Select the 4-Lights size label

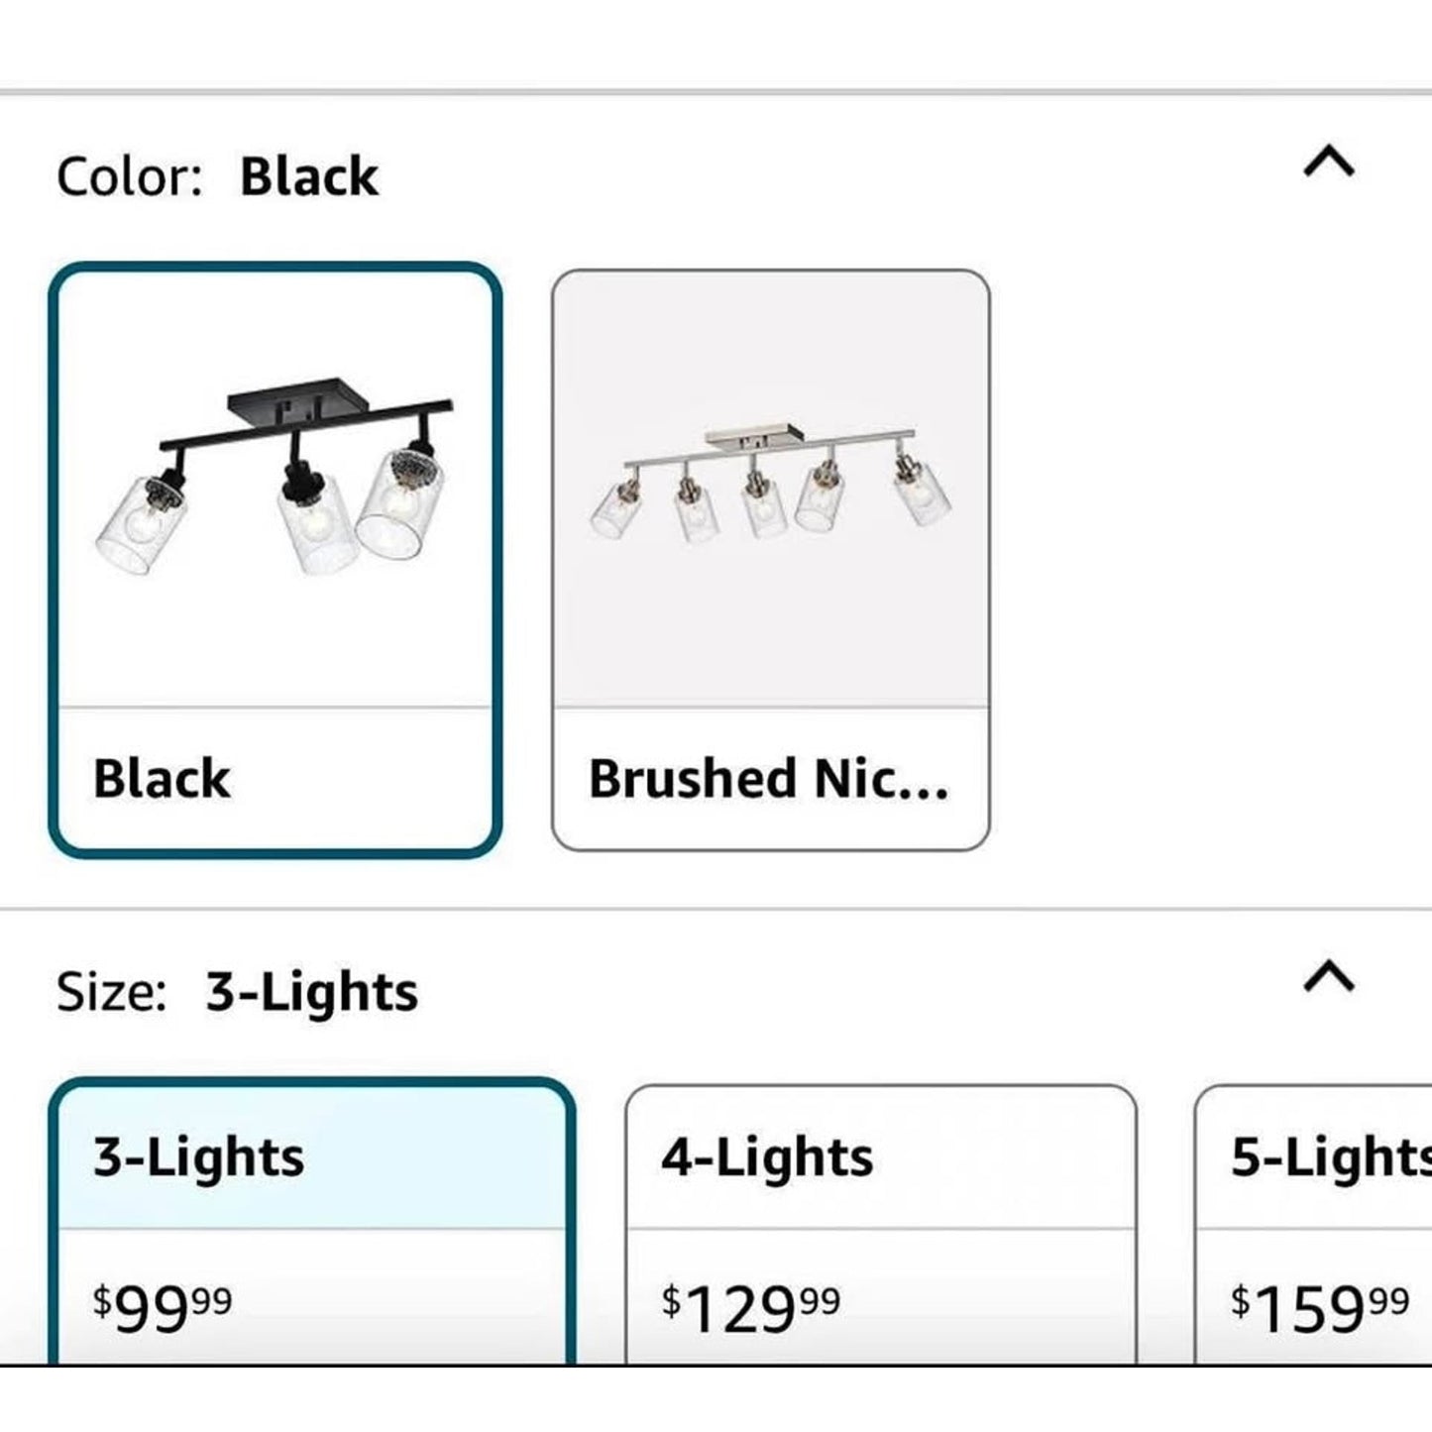point(768,1157)
